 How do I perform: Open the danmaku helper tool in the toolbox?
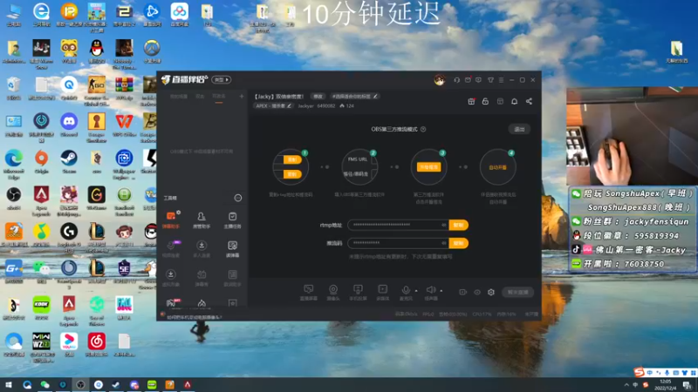point(170,220)
